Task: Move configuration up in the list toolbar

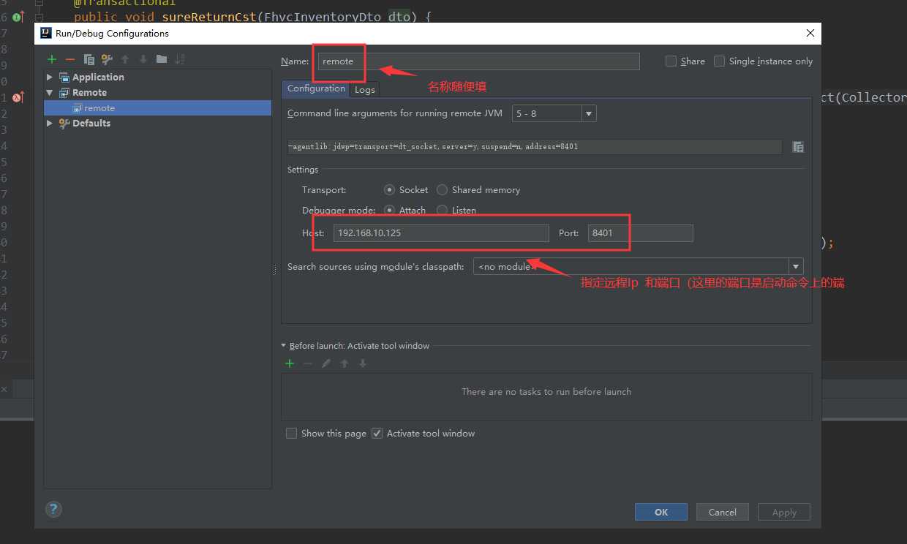Action: coord(125,59)
